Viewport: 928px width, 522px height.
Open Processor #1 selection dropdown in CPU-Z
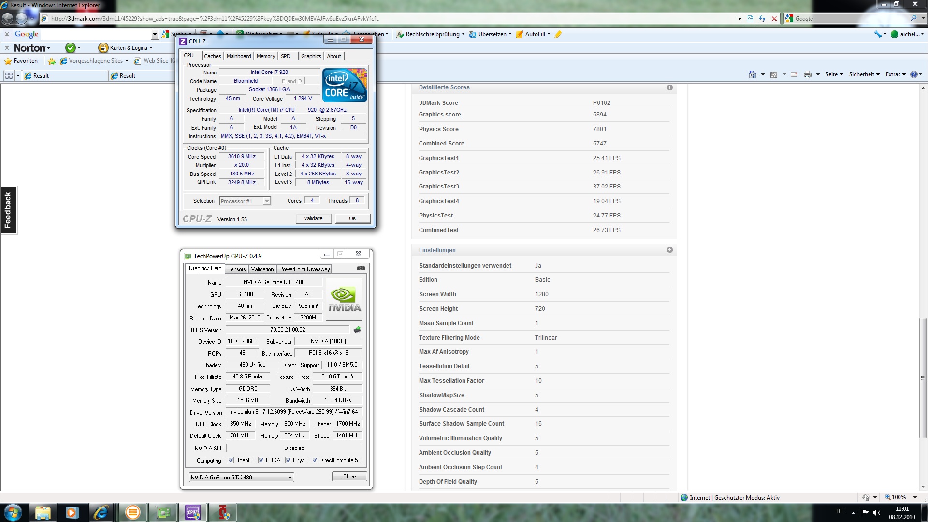click(x=245, y=201)
